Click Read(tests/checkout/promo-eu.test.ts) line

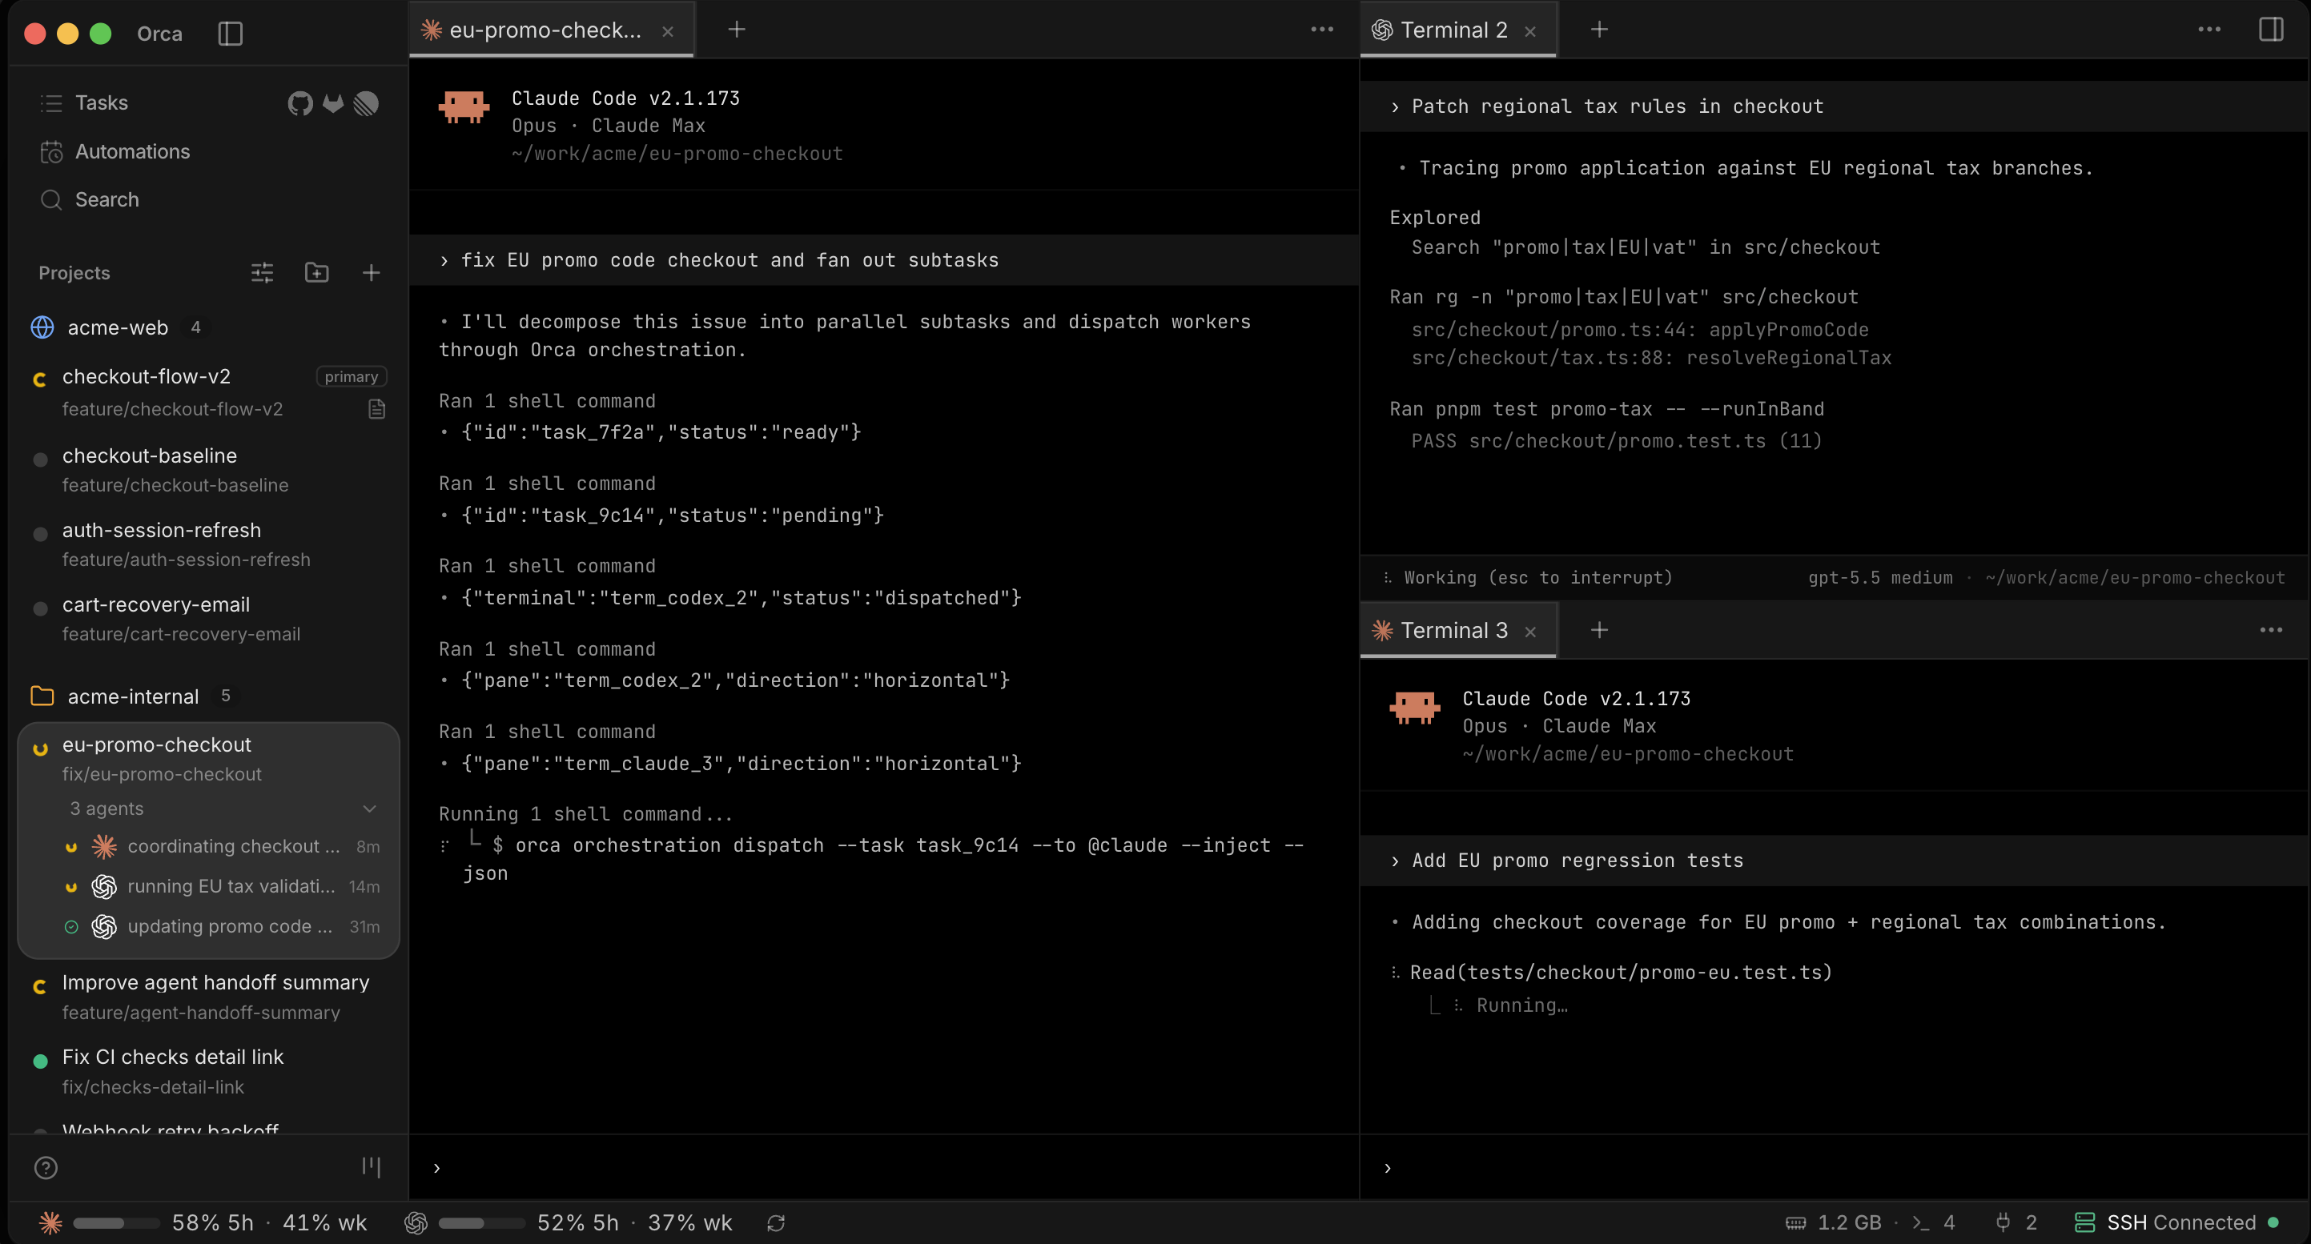[x=1620, y=973]
